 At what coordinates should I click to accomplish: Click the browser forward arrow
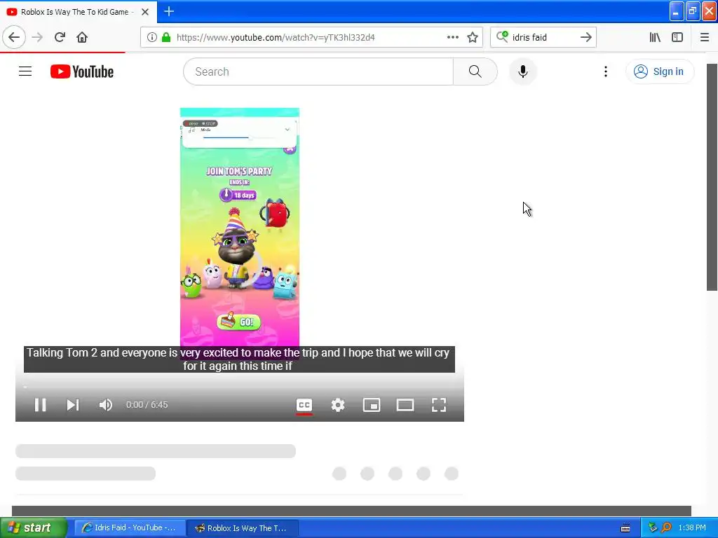click(x=38, y=37)
